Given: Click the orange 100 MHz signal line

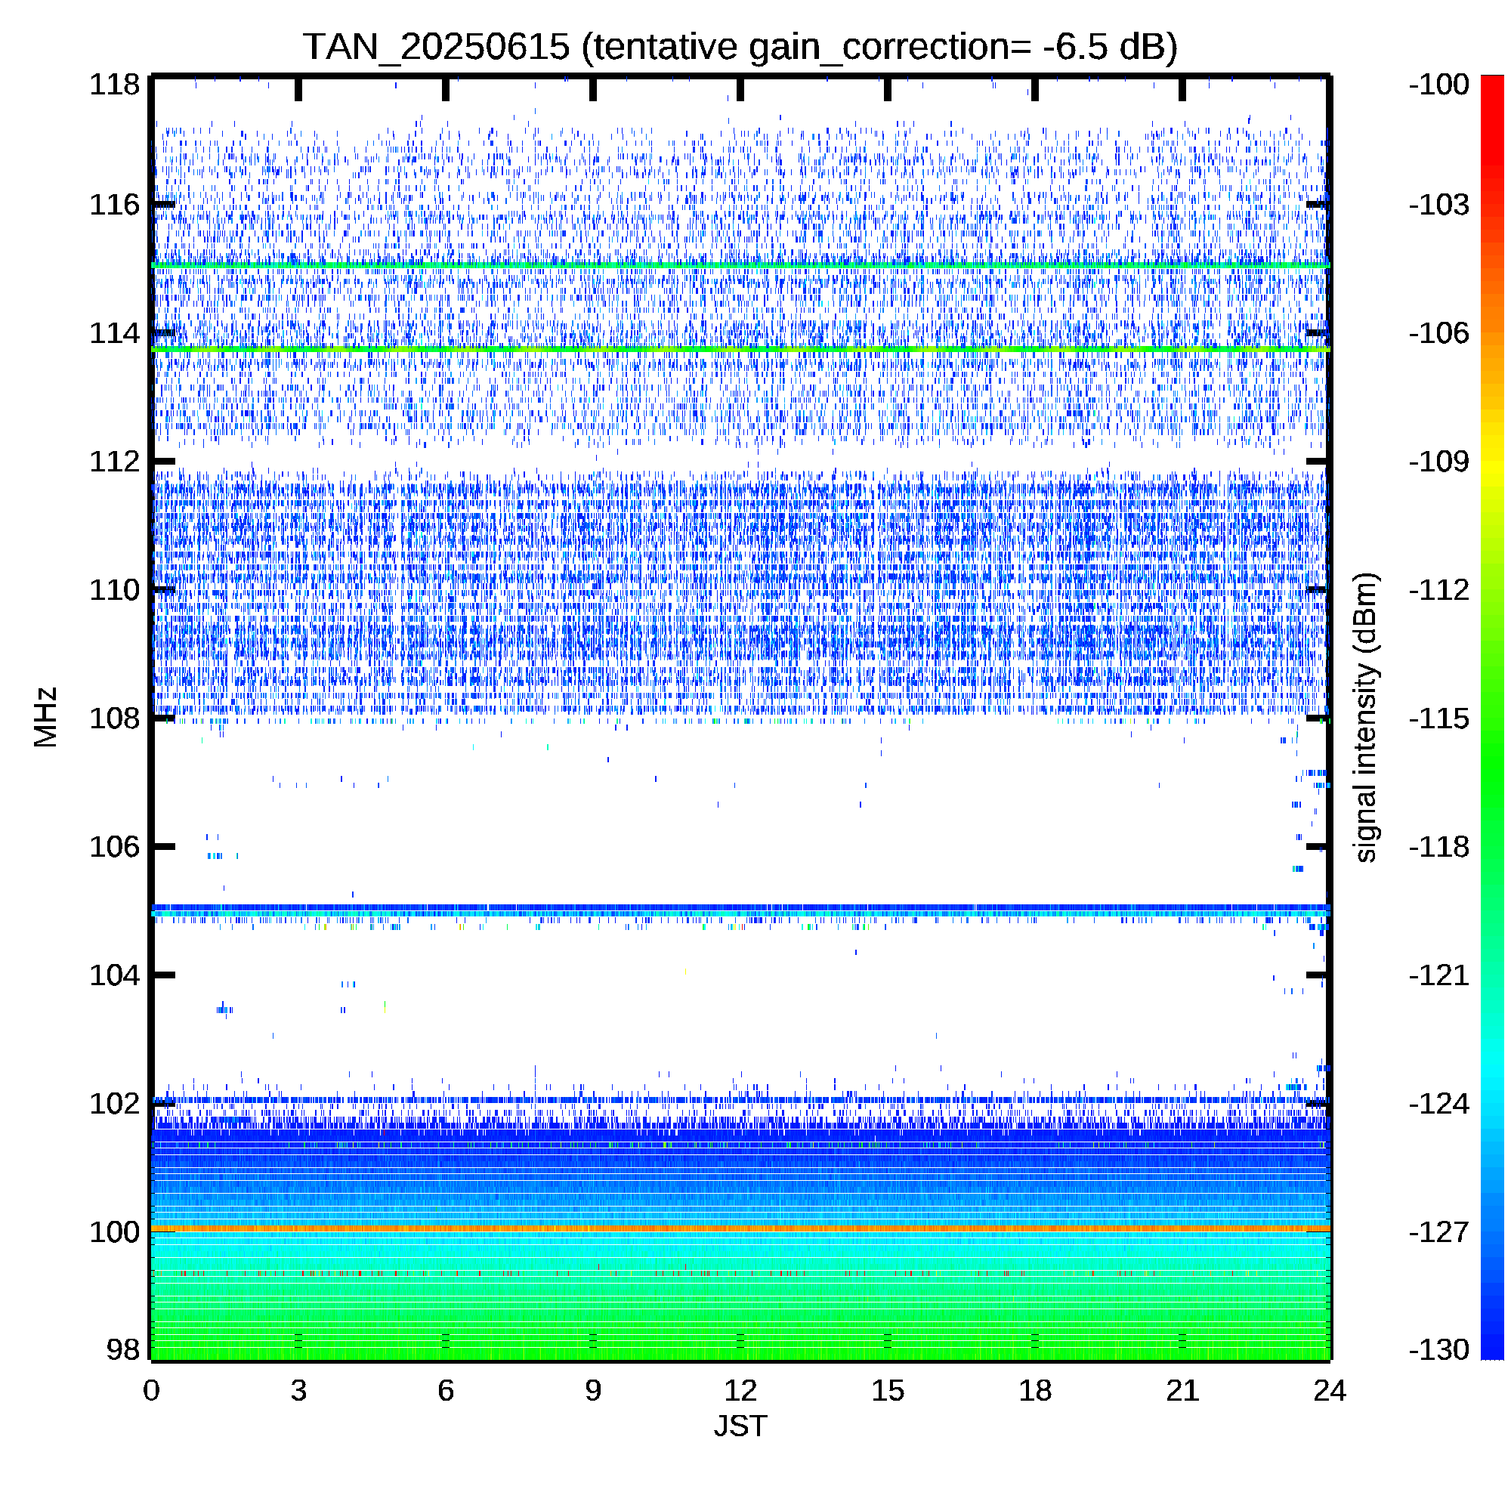Looking at the screenshot, I should tap(739, 1229).
